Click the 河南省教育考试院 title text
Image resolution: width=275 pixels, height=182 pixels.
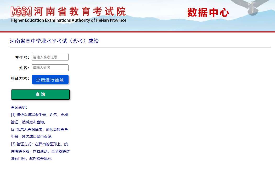(x=80, y=12)
